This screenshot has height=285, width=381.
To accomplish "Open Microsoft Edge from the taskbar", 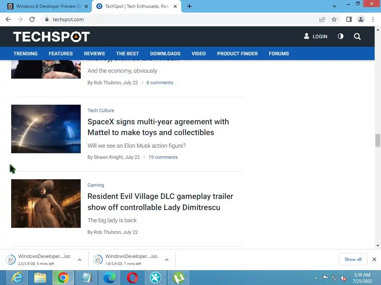I will tap(109, 278).
